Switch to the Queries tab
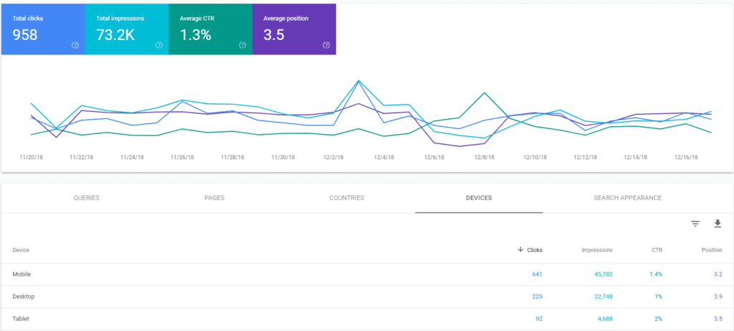734x331 pixels. coord(86,198)
